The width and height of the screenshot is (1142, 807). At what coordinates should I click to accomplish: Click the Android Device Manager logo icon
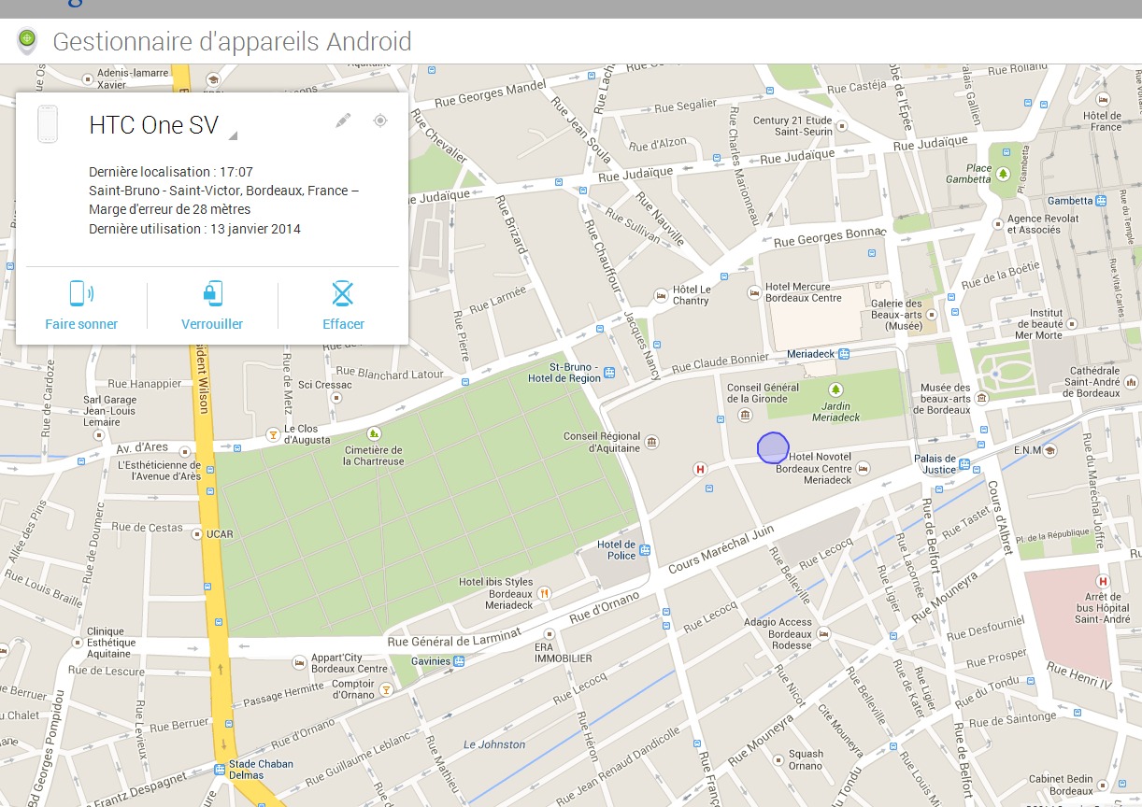[27, 41]
